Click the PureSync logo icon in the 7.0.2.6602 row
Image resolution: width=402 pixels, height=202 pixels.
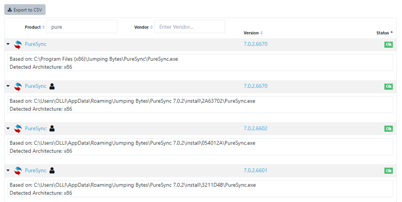[18, 129]
